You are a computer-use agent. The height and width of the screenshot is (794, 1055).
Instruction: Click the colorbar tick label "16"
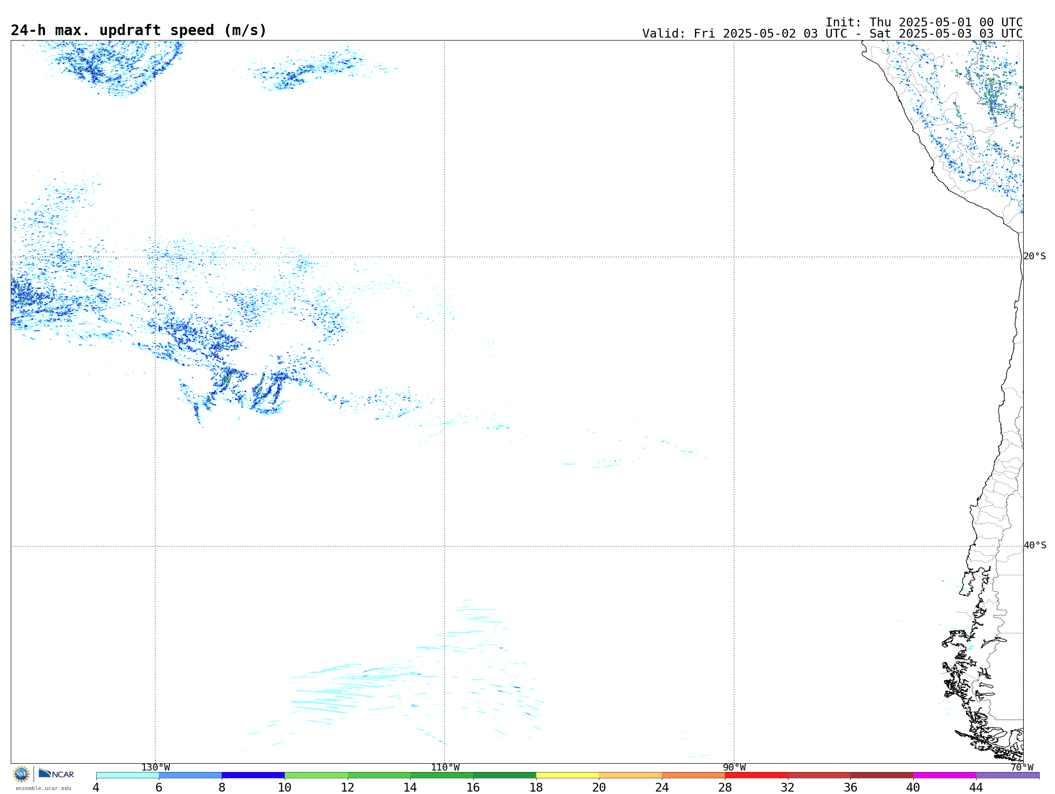pyautogui.click(x=473, y=788)
